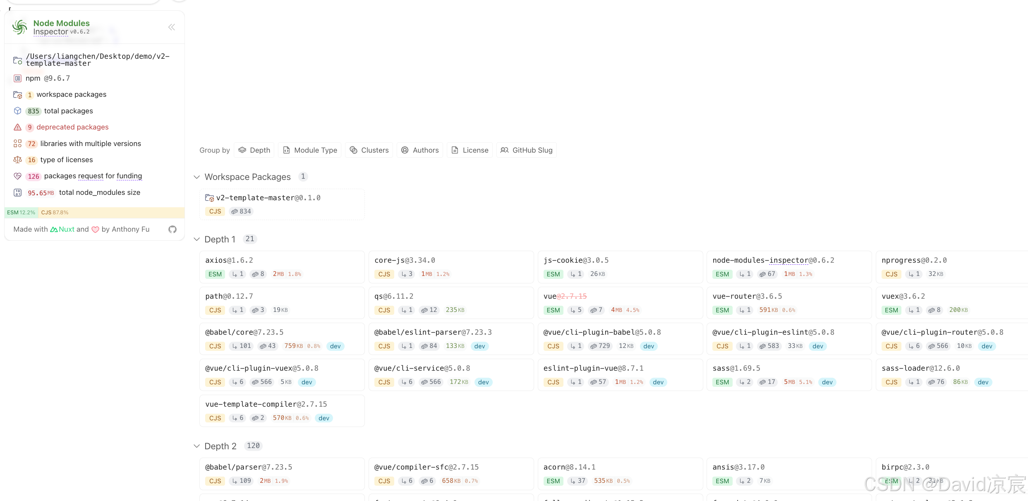Collapse the sidebar with double-chevron icon

[172, 27]
